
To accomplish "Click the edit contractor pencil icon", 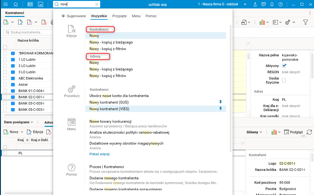I will [20, 22].
